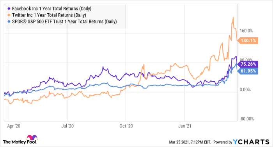Select Facebook Inc 1 Year Total Returns label
This screenshot has height=147, width=273.
tap(52, 9)
